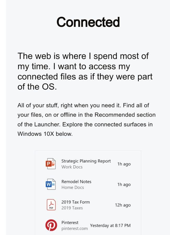Click the 2019 Taxes folder label
170x235 pixels.
click(72, 208)
